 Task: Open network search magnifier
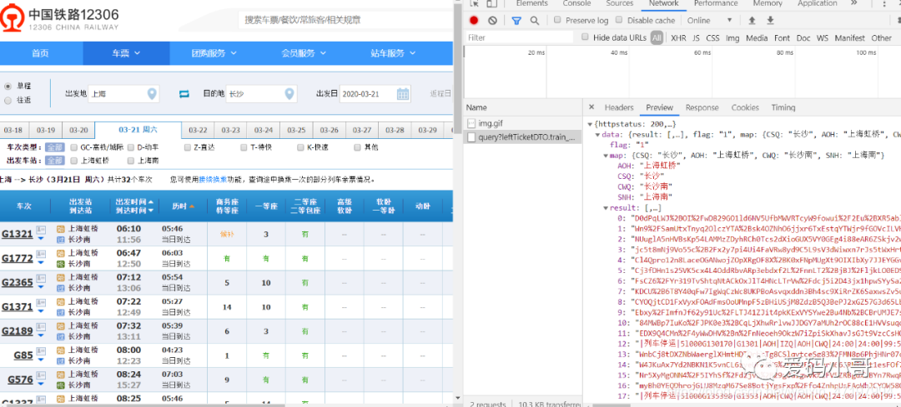coord(535,20)
